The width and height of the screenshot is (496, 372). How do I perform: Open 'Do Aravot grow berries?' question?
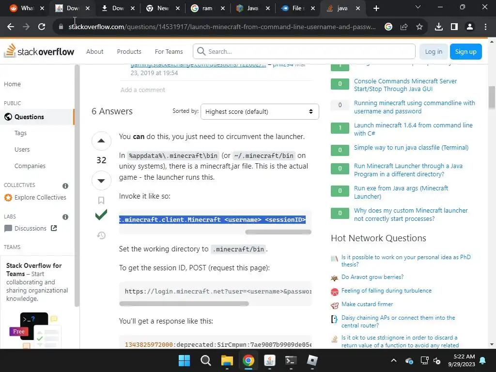(x=372, y=277)
